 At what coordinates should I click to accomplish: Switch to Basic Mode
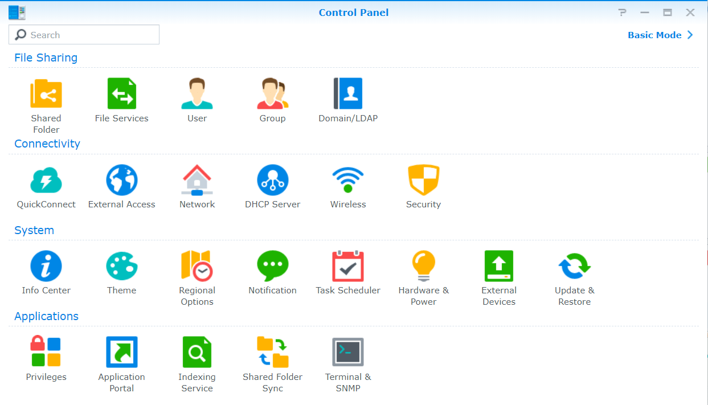pos(655,35)
